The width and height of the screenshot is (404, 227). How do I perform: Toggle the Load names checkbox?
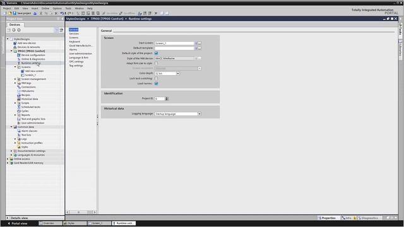click(x=156, y=83)
